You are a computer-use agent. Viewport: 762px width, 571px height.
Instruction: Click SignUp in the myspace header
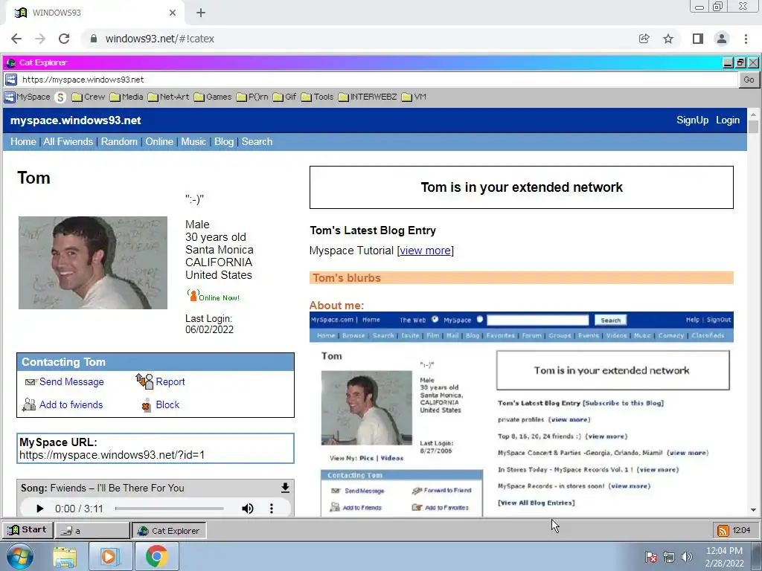pyautogui.click(x=693, y=120)
